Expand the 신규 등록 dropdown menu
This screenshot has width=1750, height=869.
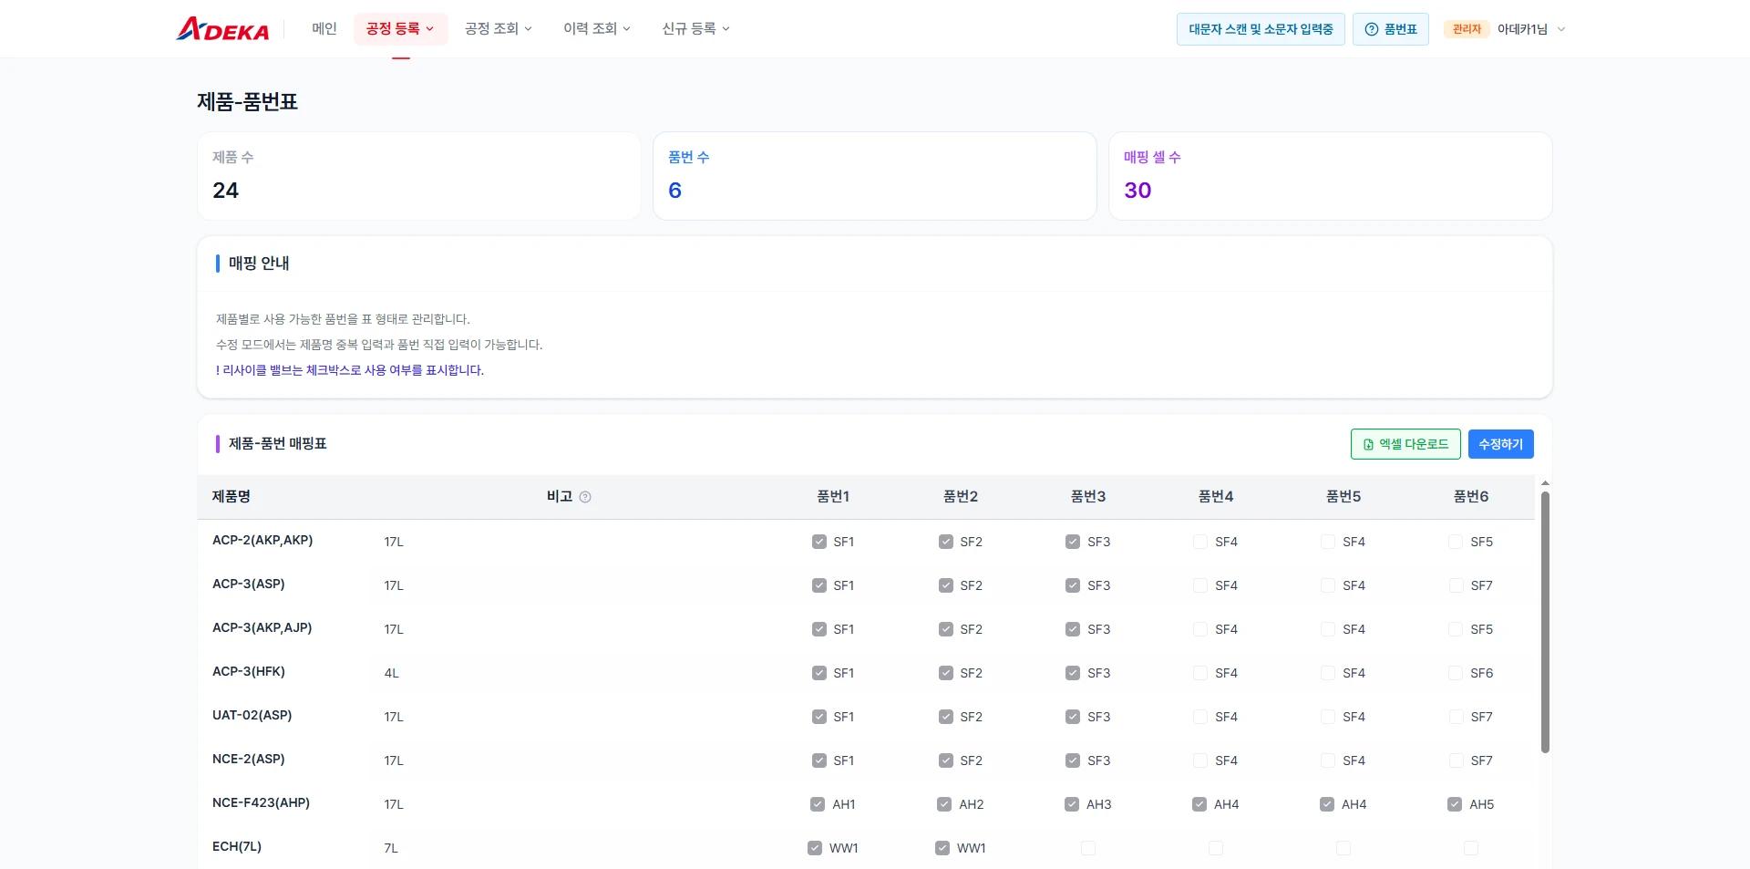click(x=695, y=29)
